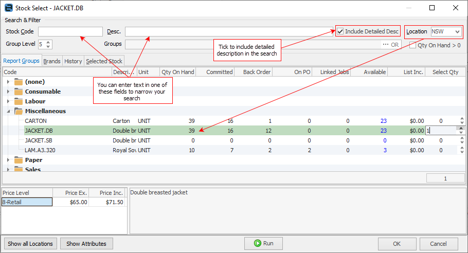
Task: Open the History tab
Action: (73, 61)
